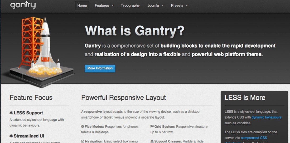Screen dimensions: 290x143
Task: Click the Feature Focus heading
Action: pyautogui.click(x=31, y=98)
